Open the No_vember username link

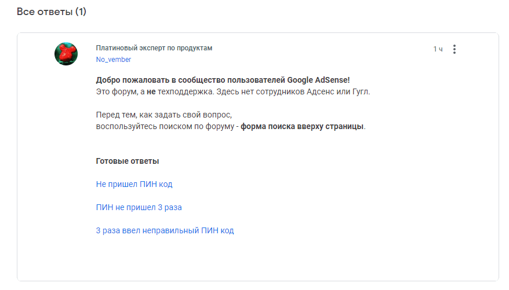pyautogui.click(x=114, y=60)
